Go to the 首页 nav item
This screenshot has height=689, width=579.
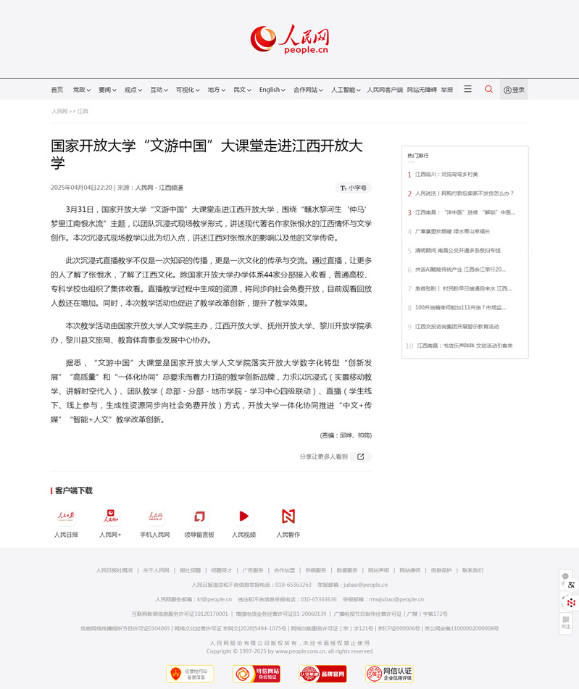(x=57, y=90)
